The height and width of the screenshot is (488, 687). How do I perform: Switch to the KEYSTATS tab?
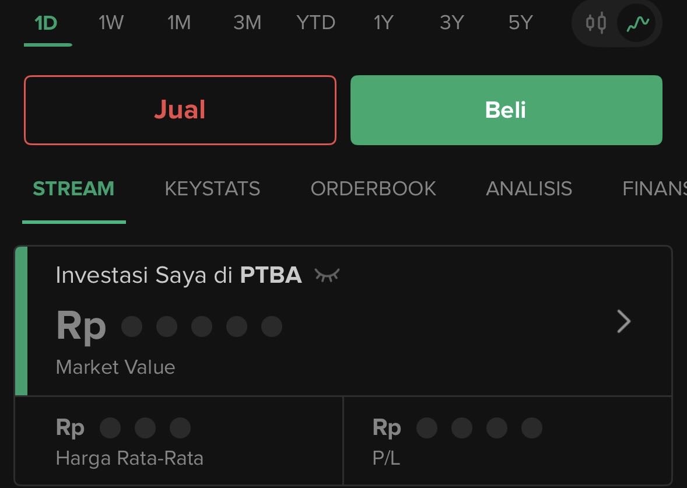coord(212,189)
